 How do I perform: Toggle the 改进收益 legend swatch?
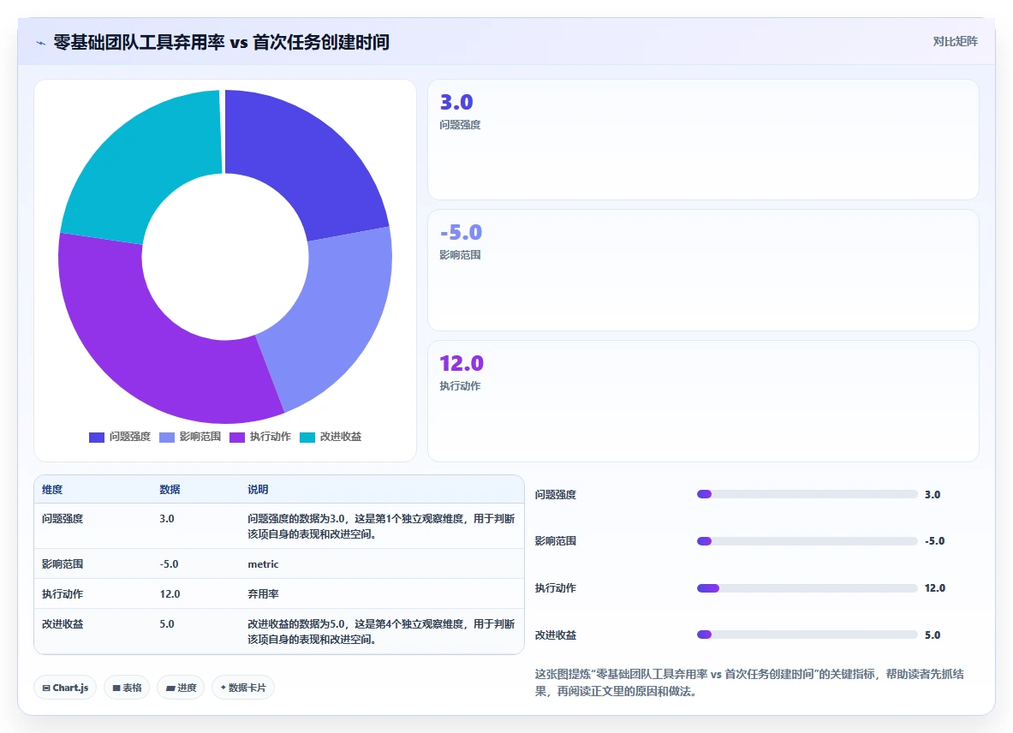[307, 438]
